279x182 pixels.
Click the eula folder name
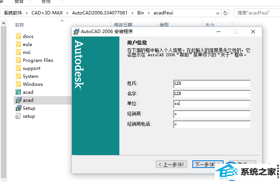coord(27,44)
